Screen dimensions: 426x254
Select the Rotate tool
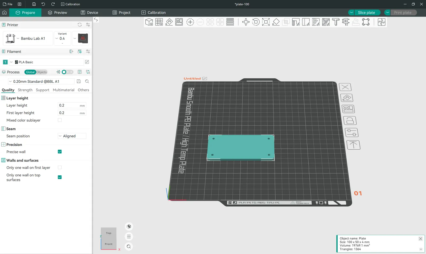click(256, 22)
